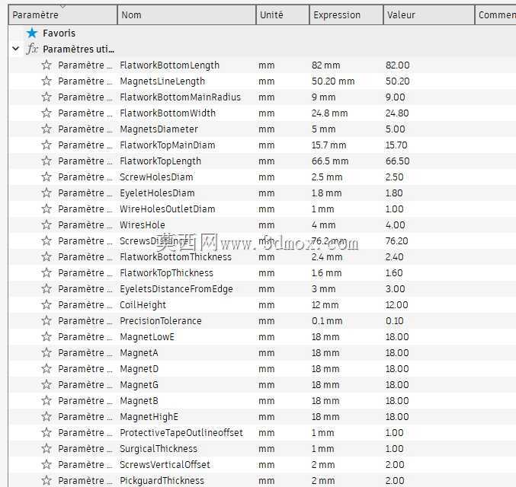Click star icon for CoilHeight
The image size is (516, 487).
(46, 304)
